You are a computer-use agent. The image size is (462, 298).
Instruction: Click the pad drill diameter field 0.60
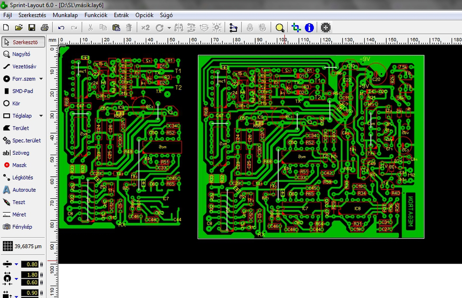tap(30, 282)
